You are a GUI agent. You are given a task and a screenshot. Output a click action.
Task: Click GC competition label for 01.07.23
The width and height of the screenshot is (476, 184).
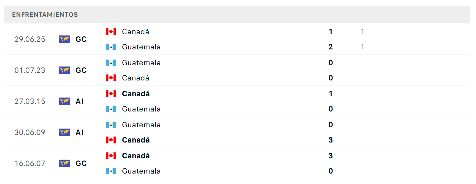[81, 70]
